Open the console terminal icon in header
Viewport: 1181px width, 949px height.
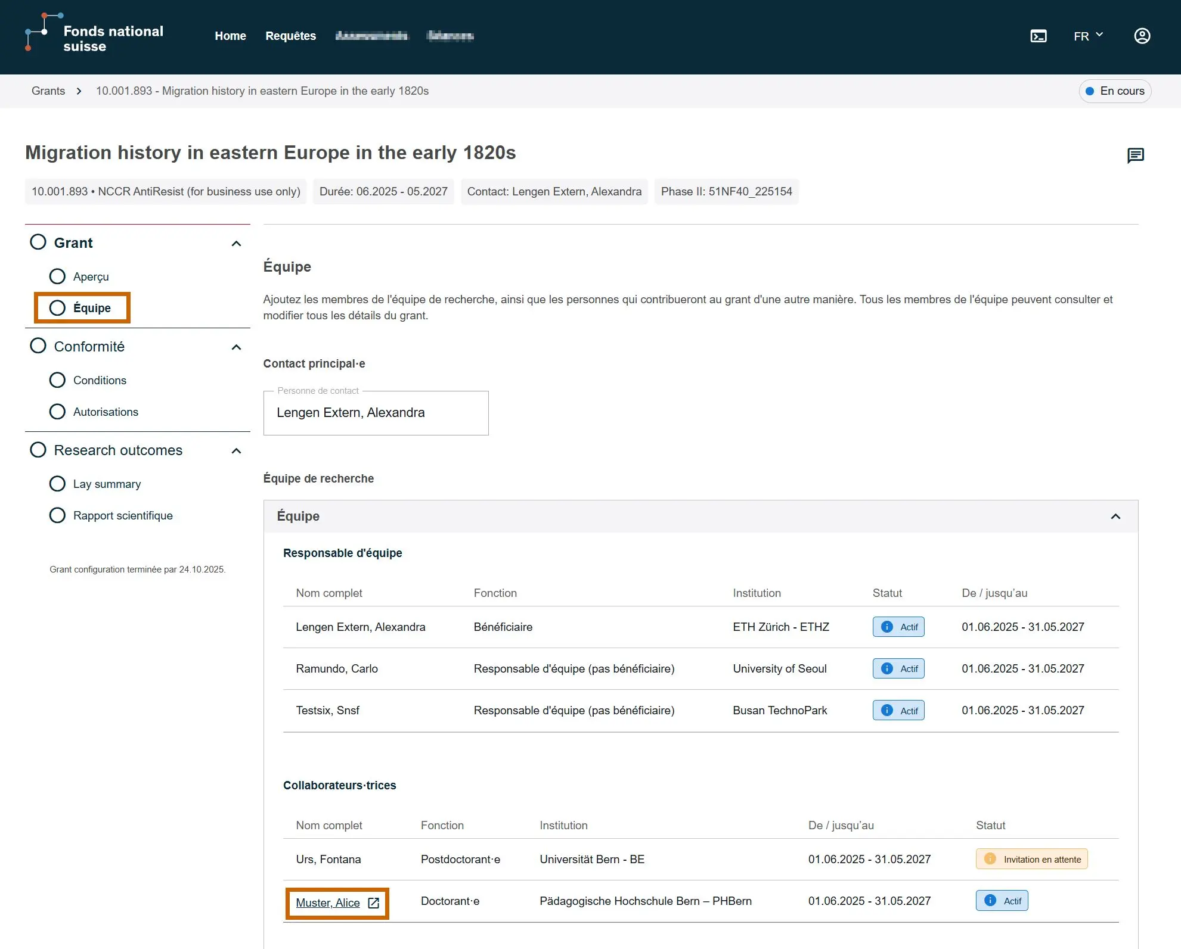click(x=1039, y=36)
